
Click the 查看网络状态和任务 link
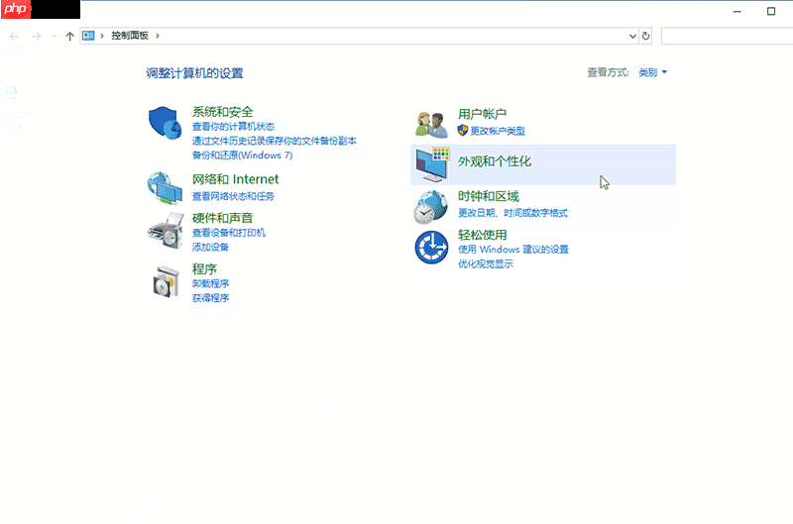point(233,196)
